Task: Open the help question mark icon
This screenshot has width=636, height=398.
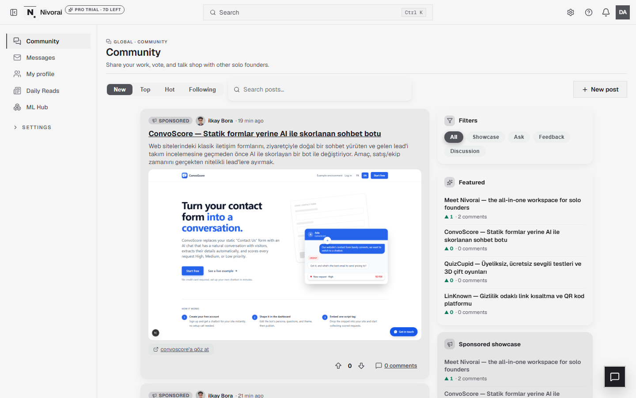Action: click(x=589, y=12)
